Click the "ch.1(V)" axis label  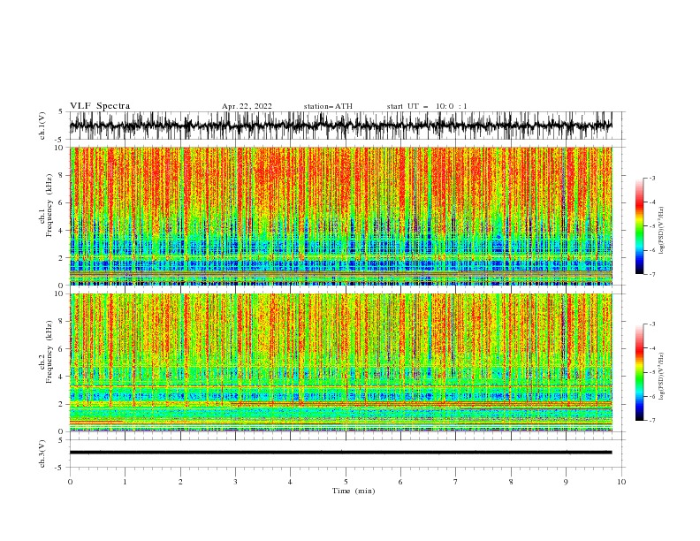[42, 126]
